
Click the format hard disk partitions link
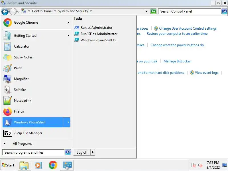tap(161, 73)
